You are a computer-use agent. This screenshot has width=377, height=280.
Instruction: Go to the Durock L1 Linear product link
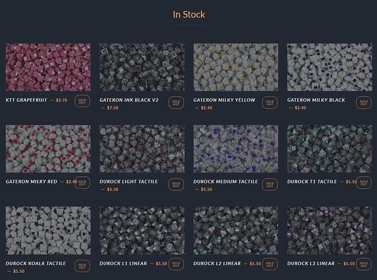pyautogui.click(x=123, y=263)
